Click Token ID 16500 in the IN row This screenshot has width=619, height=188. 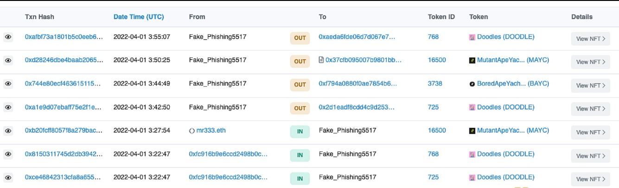[437, 131]
